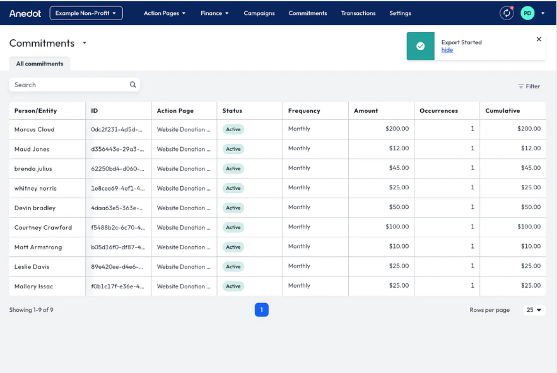This screenshot has width=557, height=373.
Task: Expand the Action Pages menu
Action: coord(165,13)
